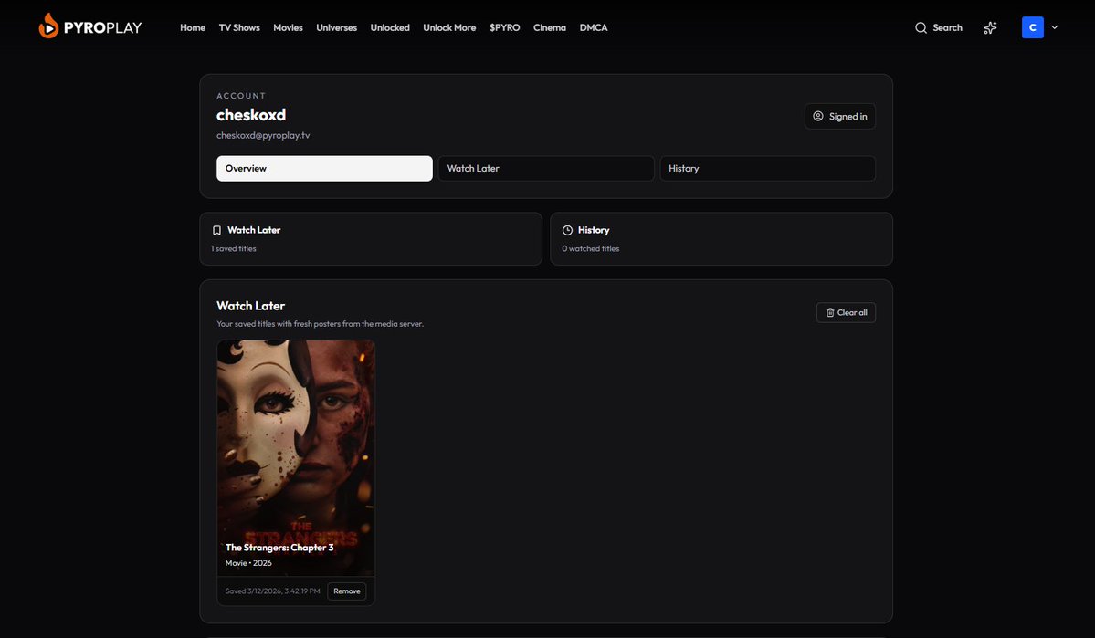
Task: Click the Signed in status toggle
Action: (x=839, y=115)
